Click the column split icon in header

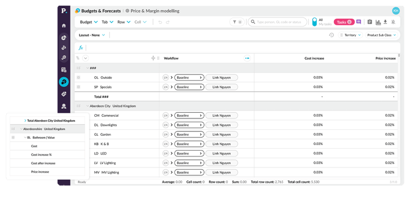pos(153,58)
